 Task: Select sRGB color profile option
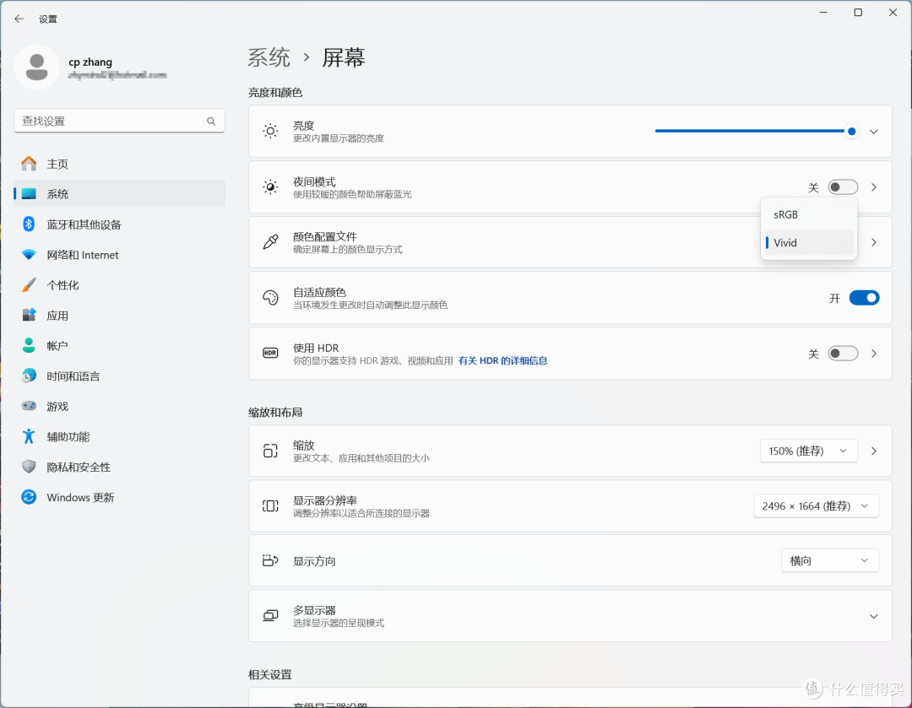point(808,214)
